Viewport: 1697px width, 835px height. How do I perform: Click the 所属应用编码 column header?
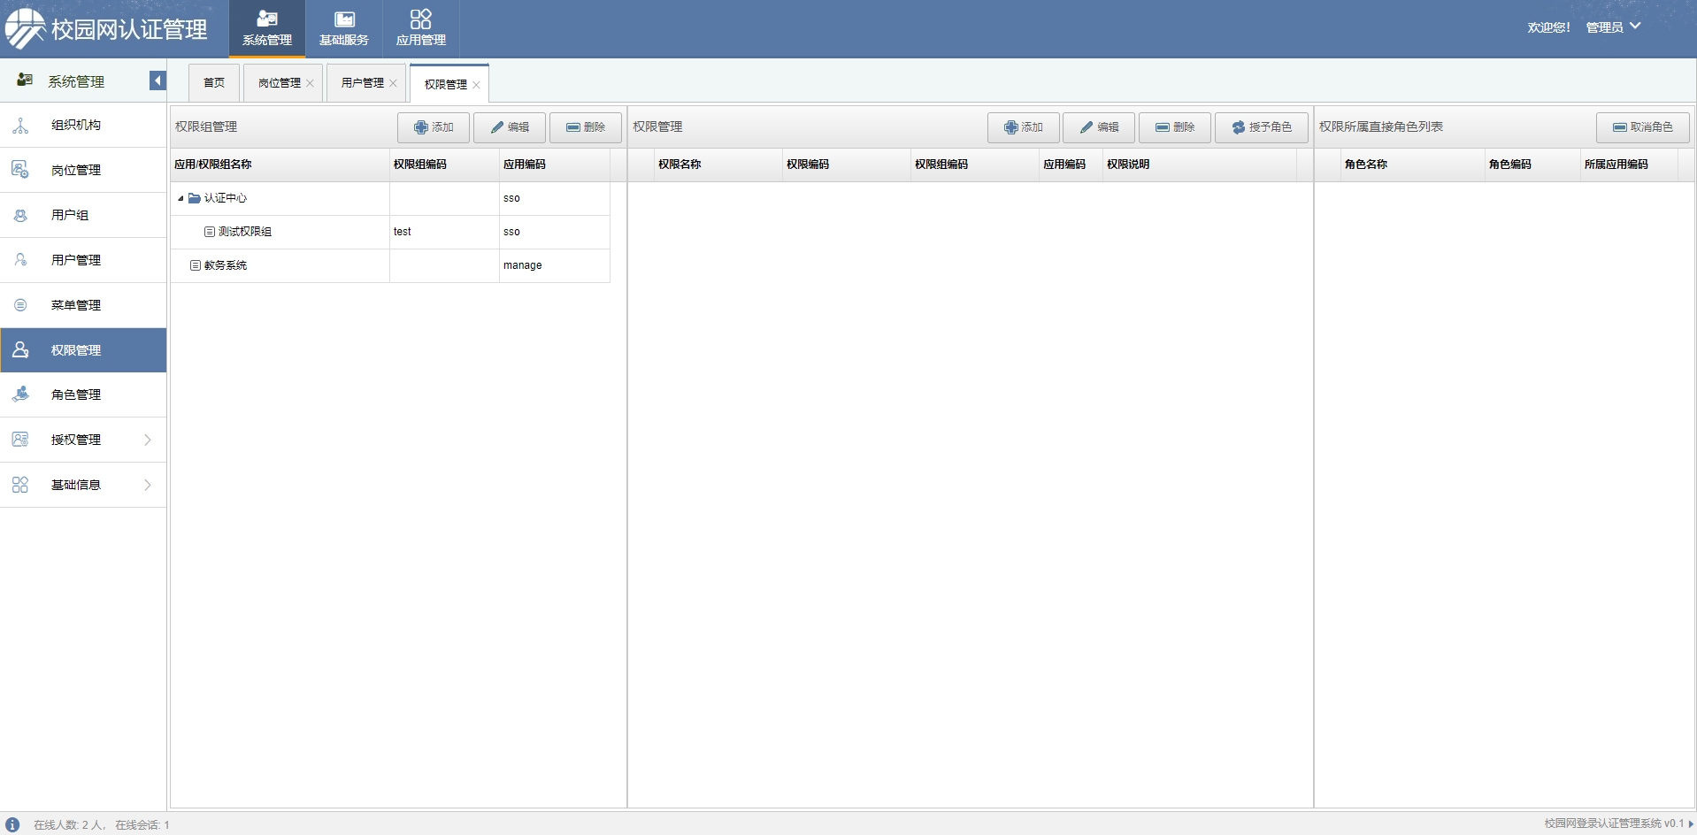tap(1629, 165)
